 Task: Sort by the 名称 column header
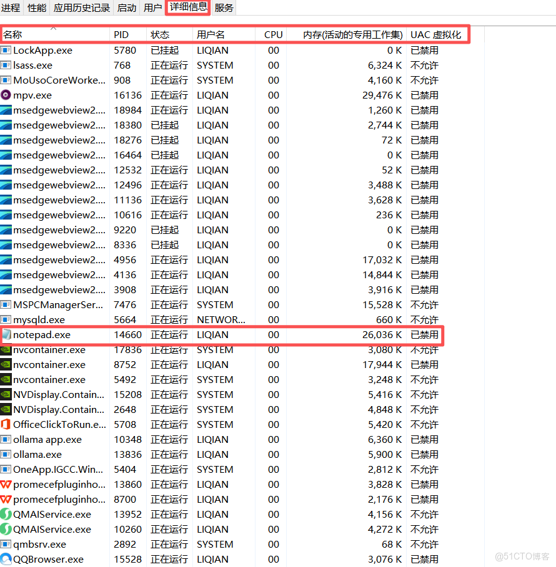click(55, 35)
